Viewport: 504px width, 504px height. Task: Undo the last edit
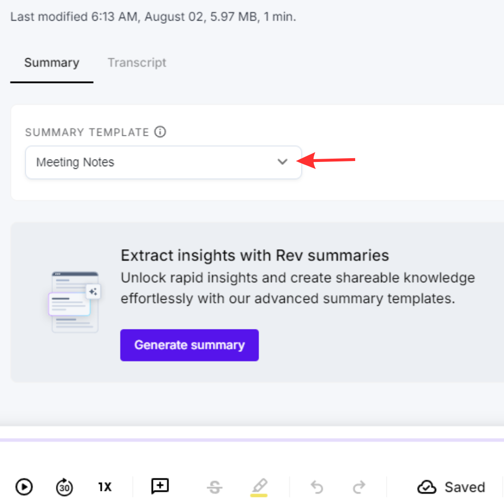[x=317, y=487]
